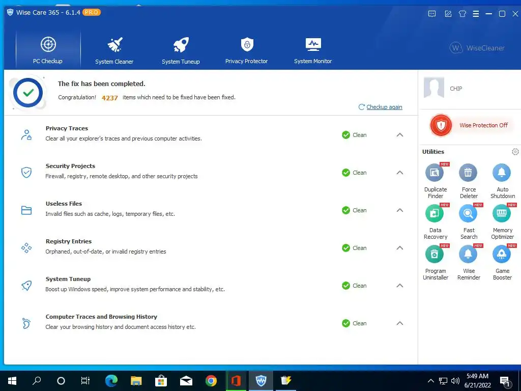
Task: Click the 4237 fixed items count
Action: [x=110, y=98]
